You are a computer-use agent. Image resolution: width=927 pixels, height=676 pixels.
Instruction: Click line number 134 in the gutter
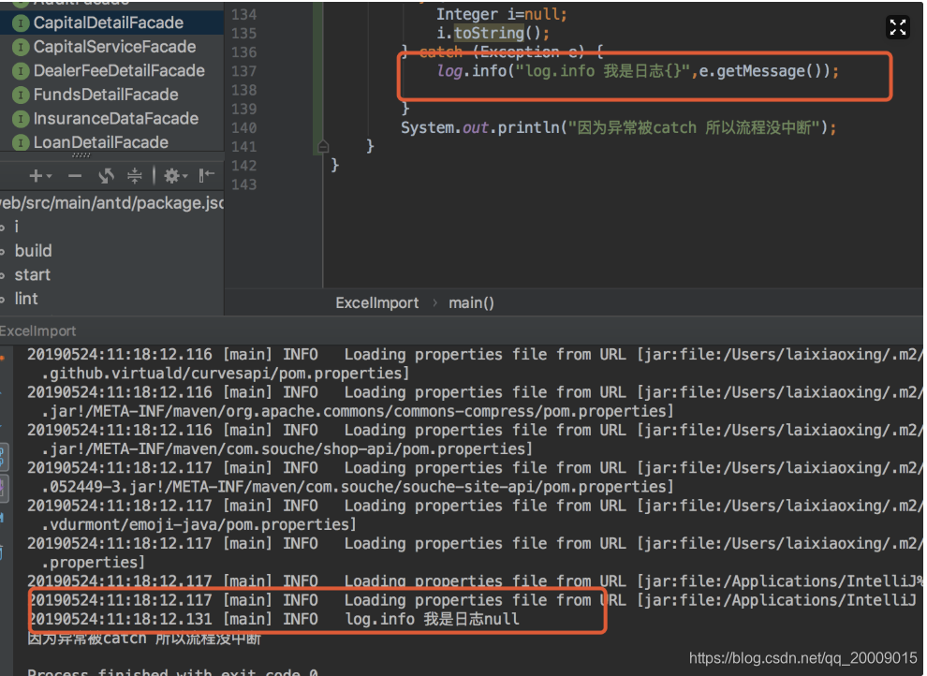tap(243, 14)
